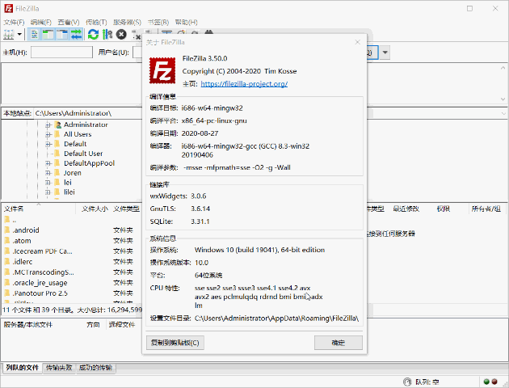Click the green activity indicator light

(486, 382)
